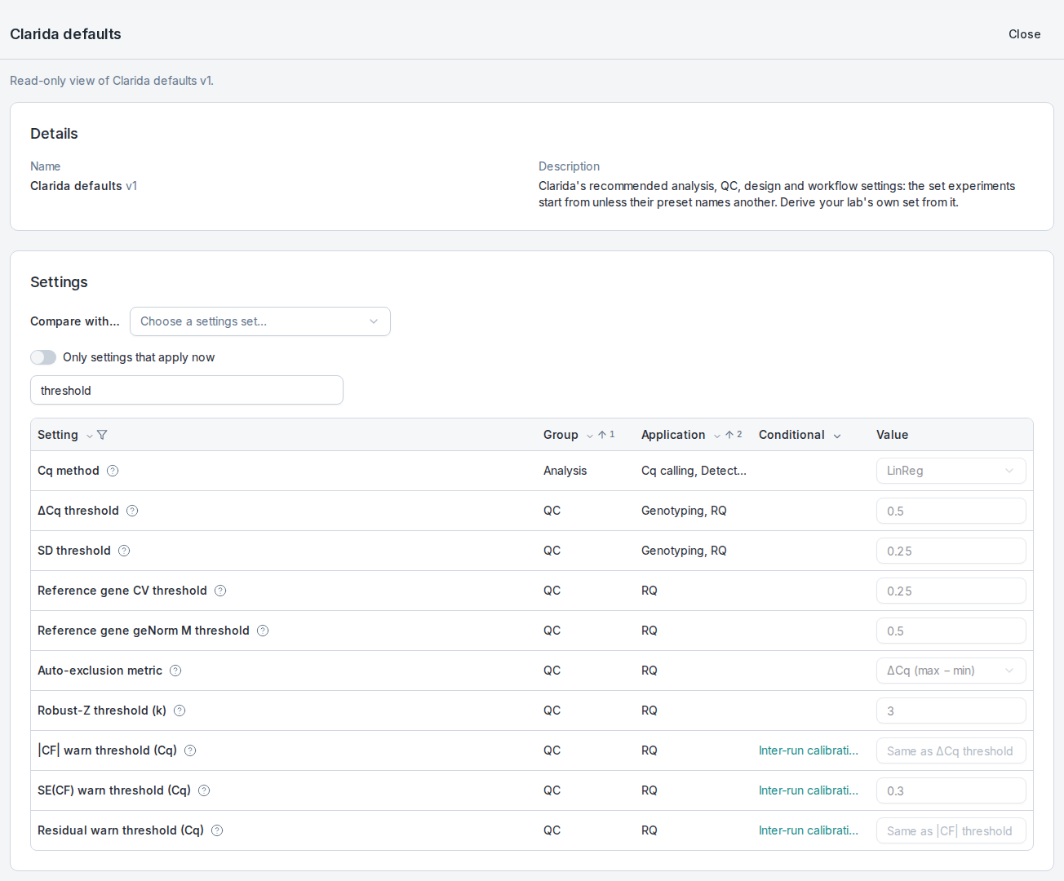Image resolution: width=1064 pixels, height=881 pixels.
Task: Open Group column header menu chevron
Action: (x=590, y=436)
